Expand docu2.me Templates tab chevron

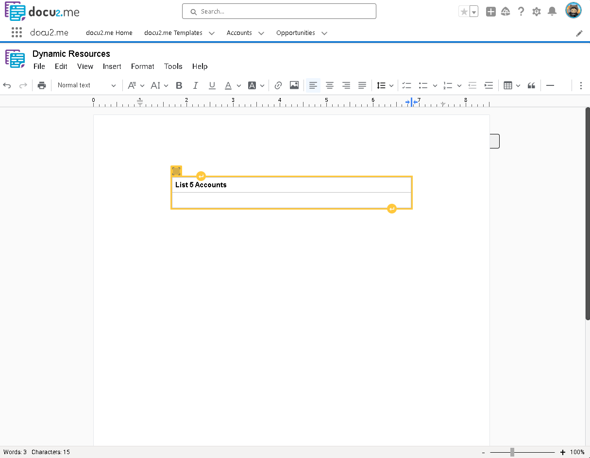click(212, 33)
